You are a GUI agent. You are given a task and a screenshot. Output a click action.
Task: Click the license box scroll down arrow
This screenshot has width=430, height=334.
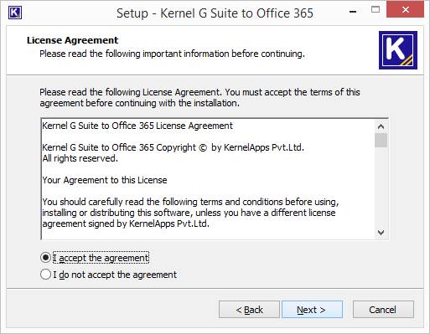click(381, 233)
